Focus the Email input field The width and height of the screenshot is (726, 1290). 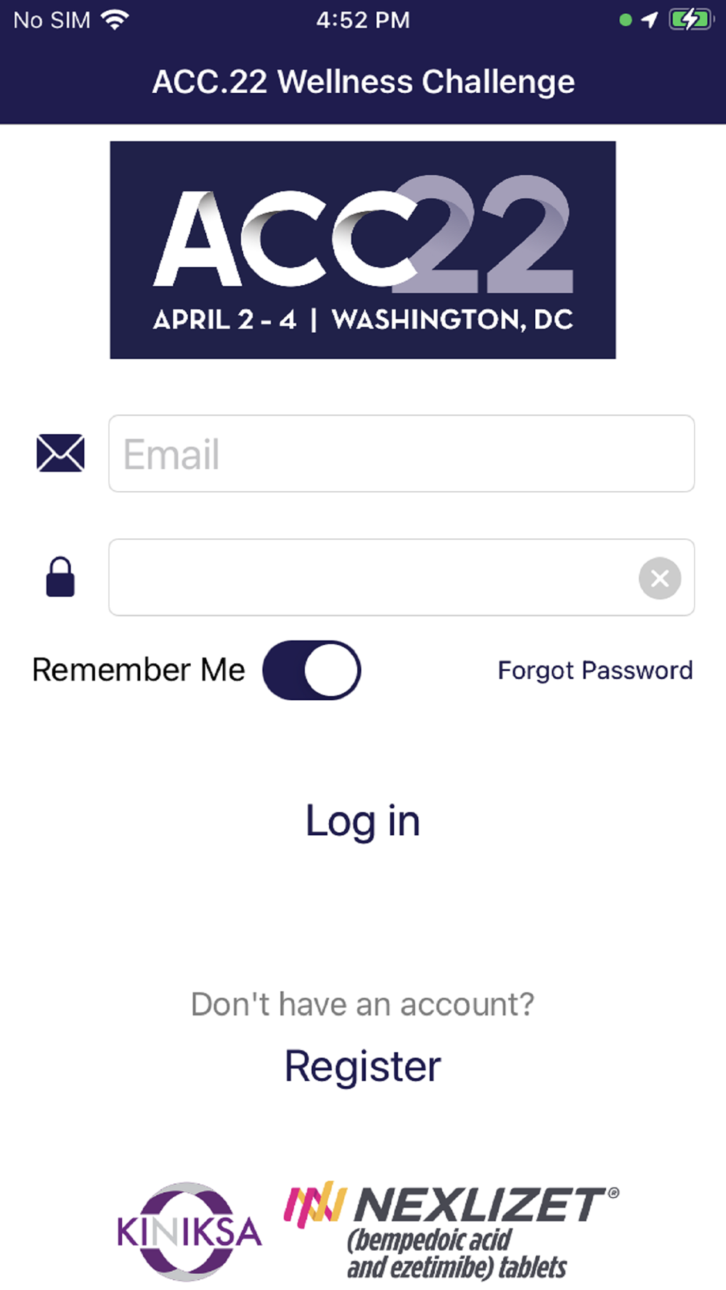pos(401,453)
